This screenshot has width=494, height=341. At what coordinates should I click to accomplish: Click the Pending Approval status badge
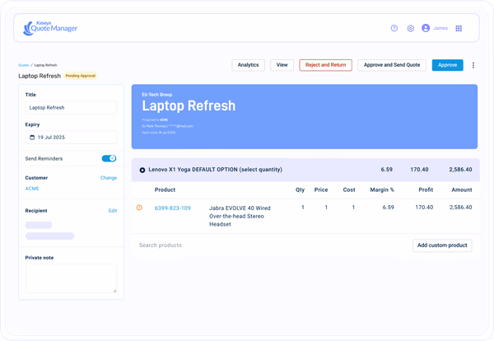(x=81, y=76)
